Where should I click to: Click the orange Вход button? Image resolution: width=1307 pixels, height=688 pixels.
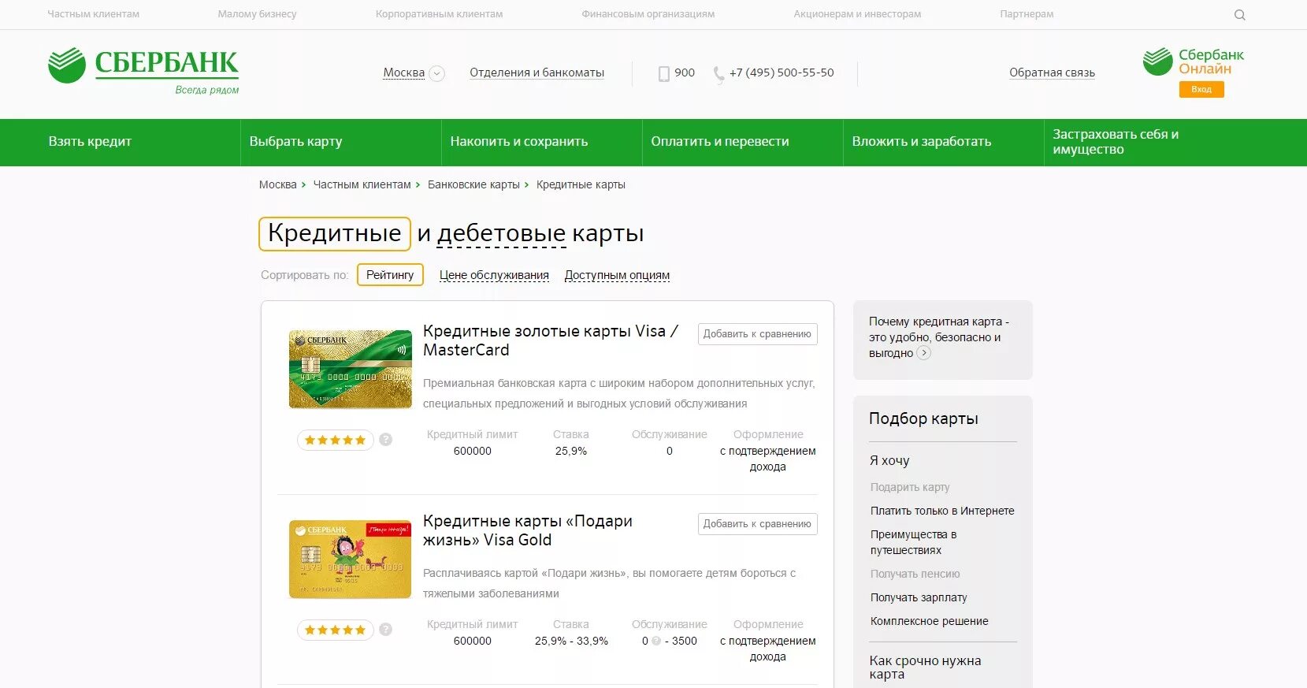1201,89
